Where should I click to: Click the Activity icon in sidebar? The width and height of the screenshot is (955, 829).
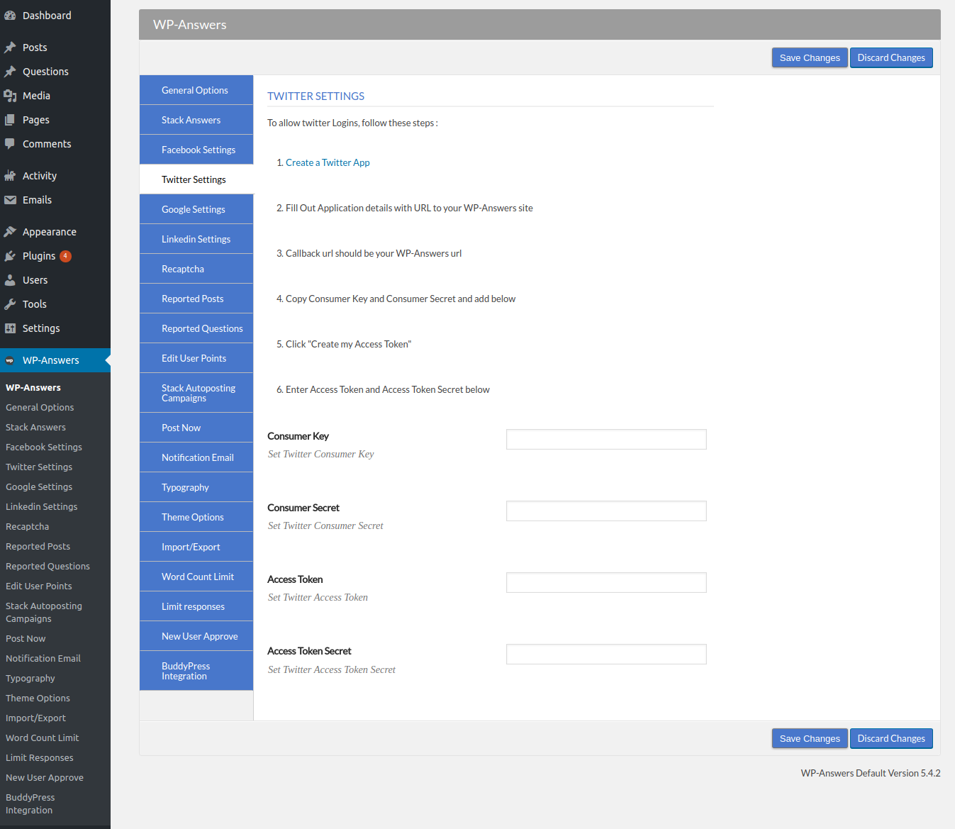pos(10,176)
